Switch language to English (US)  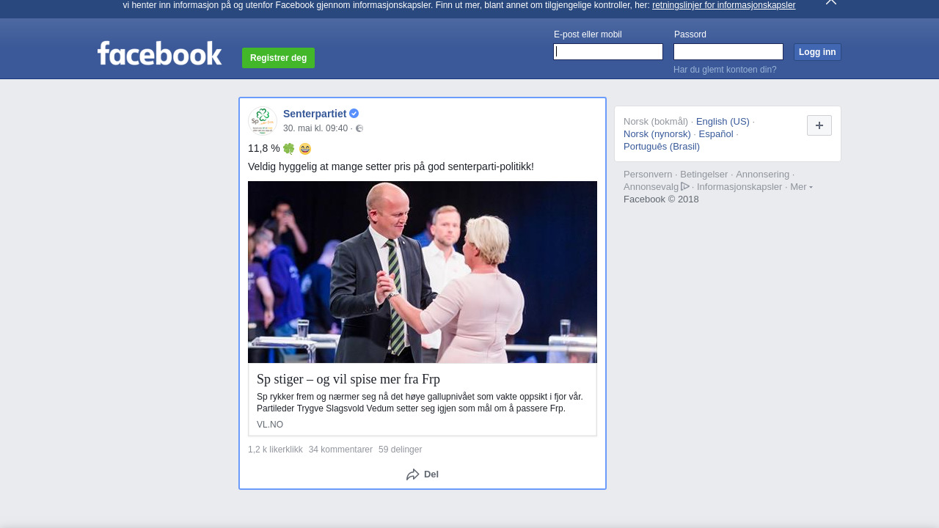tap(723, 122)
